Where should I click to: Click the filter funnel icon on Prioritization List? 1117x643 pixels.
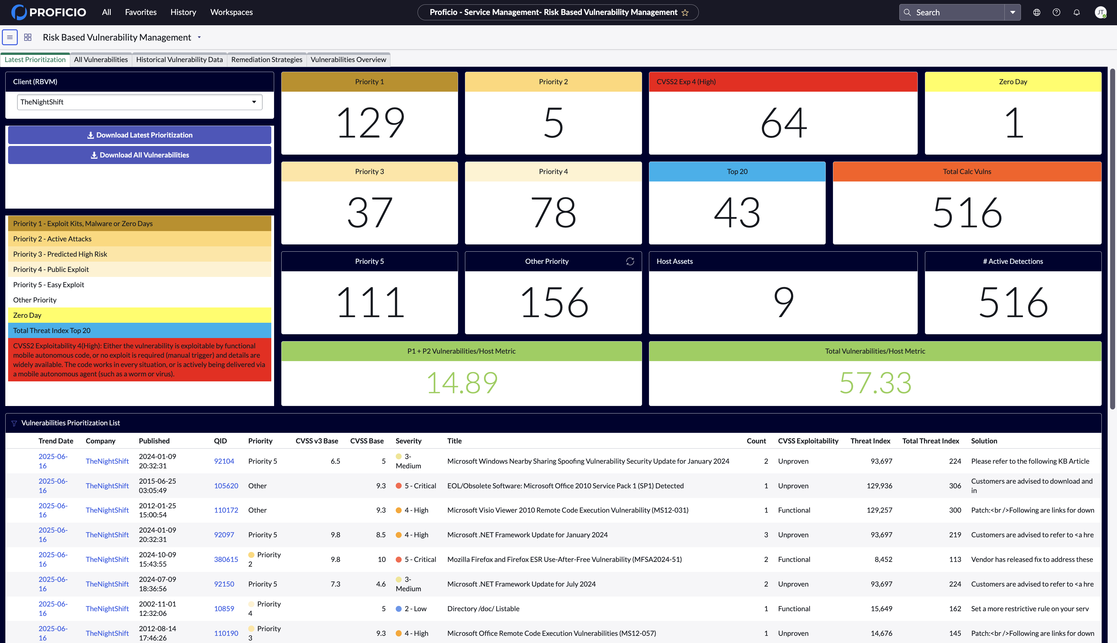[x=14, y=423]
